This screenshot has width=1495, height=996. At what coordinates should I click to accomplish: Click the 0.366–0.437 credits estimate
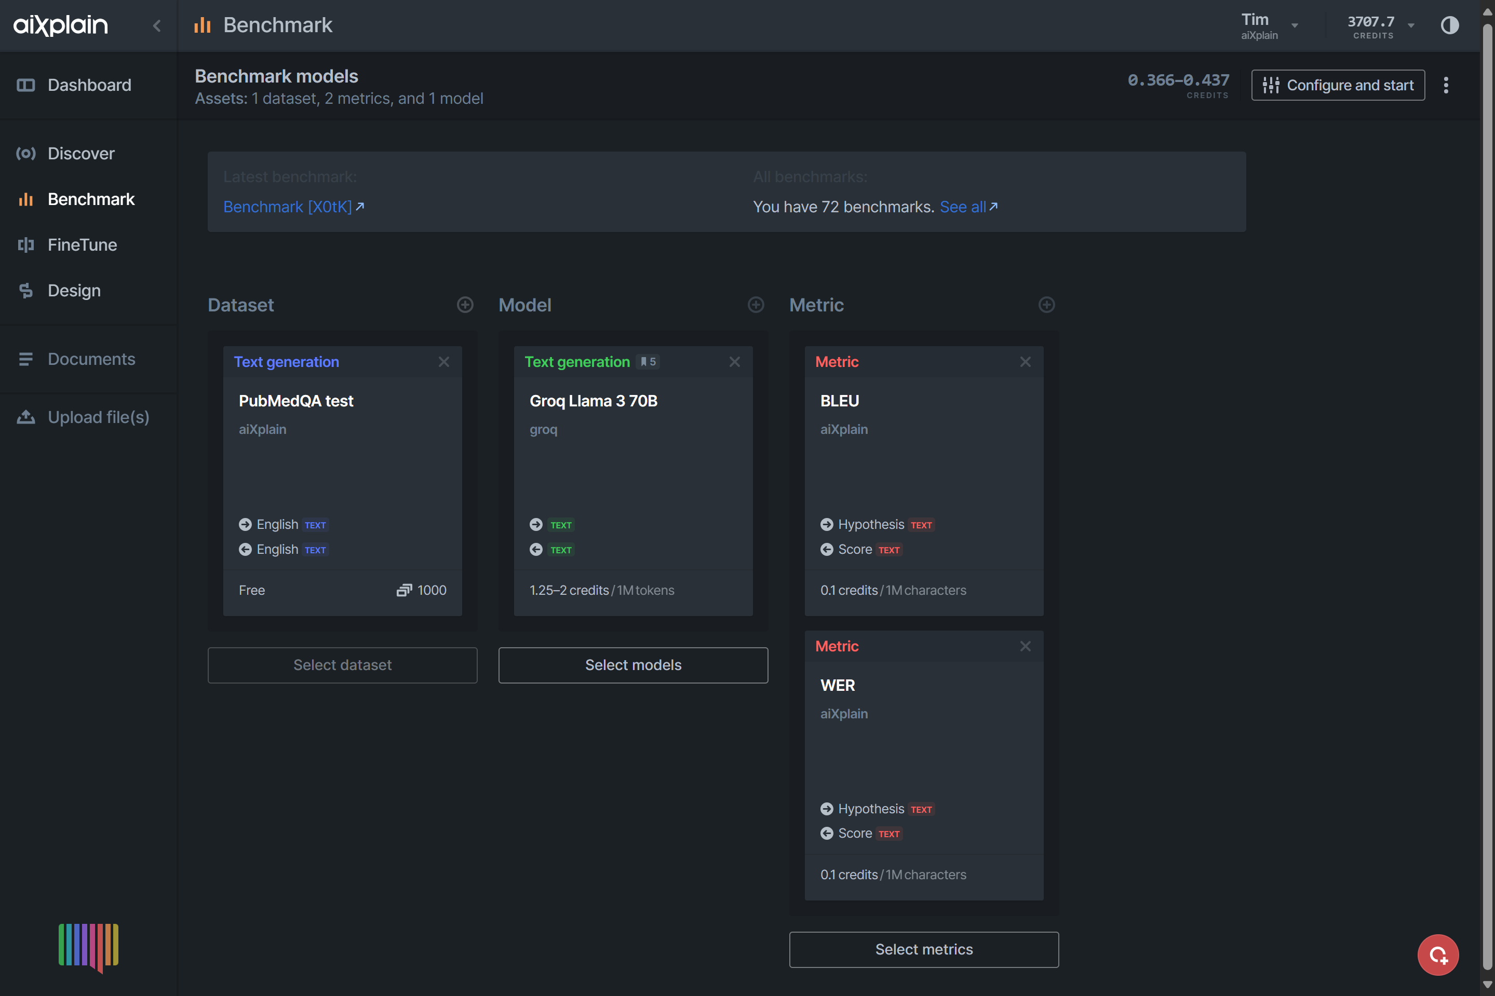[1178, 80]
